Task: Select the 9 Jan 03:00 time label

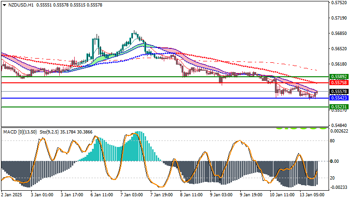Action: coord(221,195)
